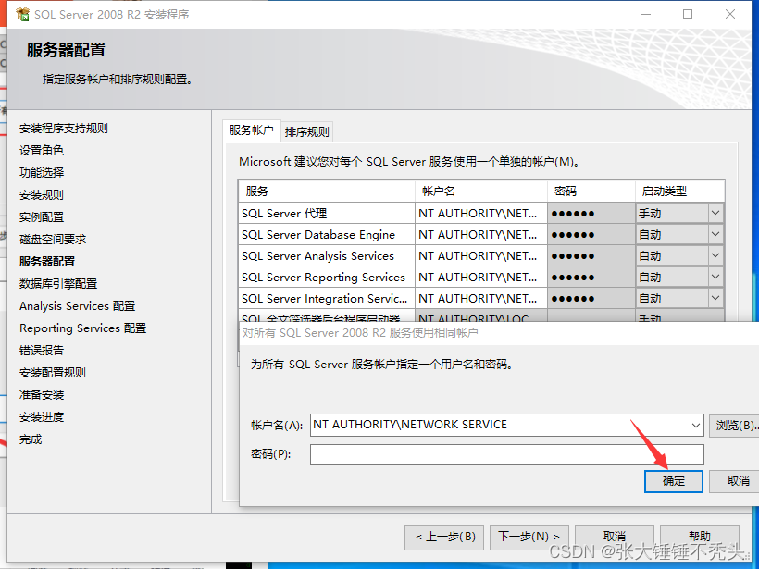Select account name cell for SQL Server Reporting Services
The height and width of the screenshot is (569, 759).
coord(481,278)
